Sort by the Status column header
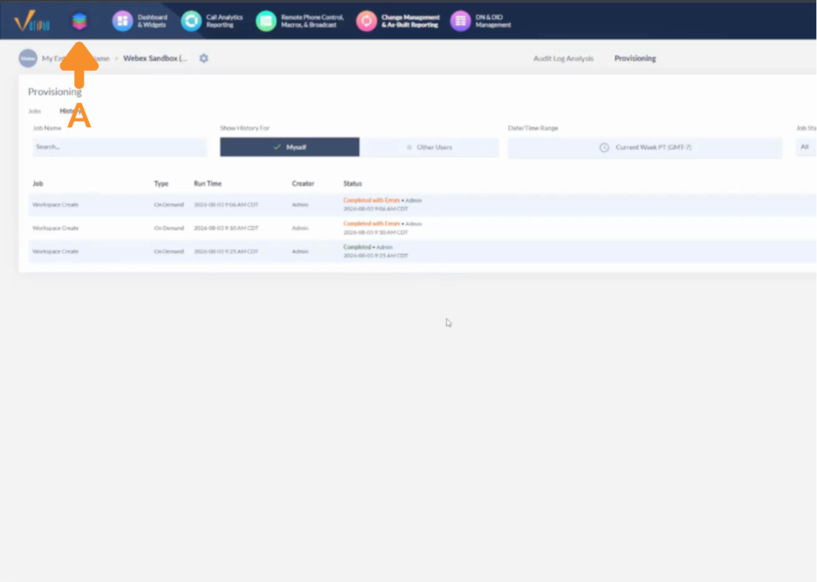 point(353,183)
